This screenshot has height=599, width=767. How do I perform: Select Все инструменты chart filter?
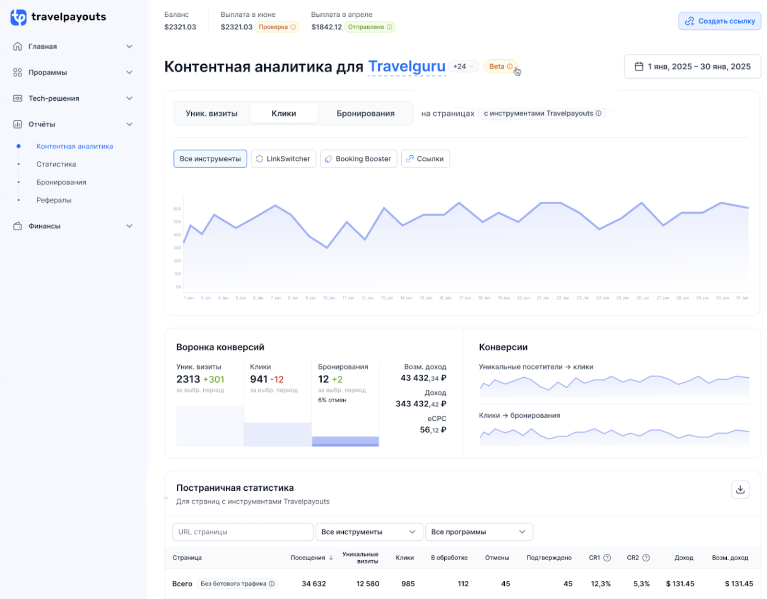point(210,159)
